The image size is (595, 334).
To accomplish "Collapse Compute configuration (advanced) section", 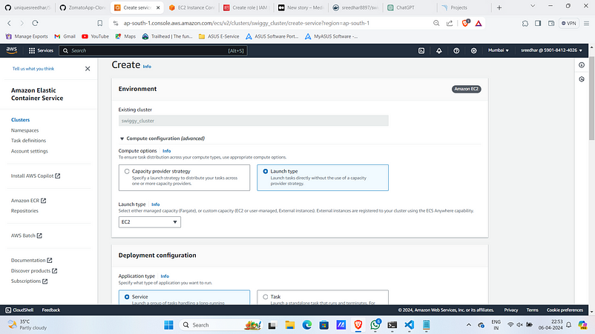I will coord(162,138).
